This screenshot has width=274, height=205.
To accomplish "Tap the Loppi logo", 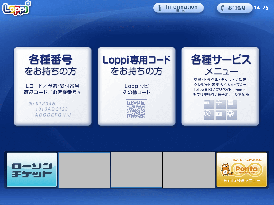I will [x=17, y=8].
